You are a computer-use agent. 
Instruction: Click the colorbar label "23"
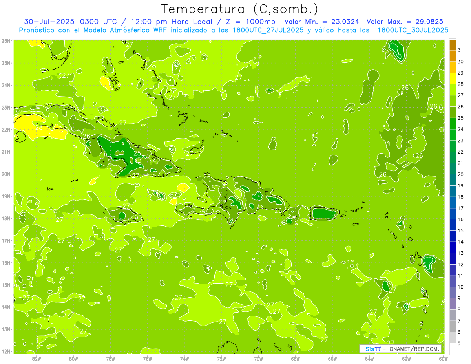pos(461,141)
